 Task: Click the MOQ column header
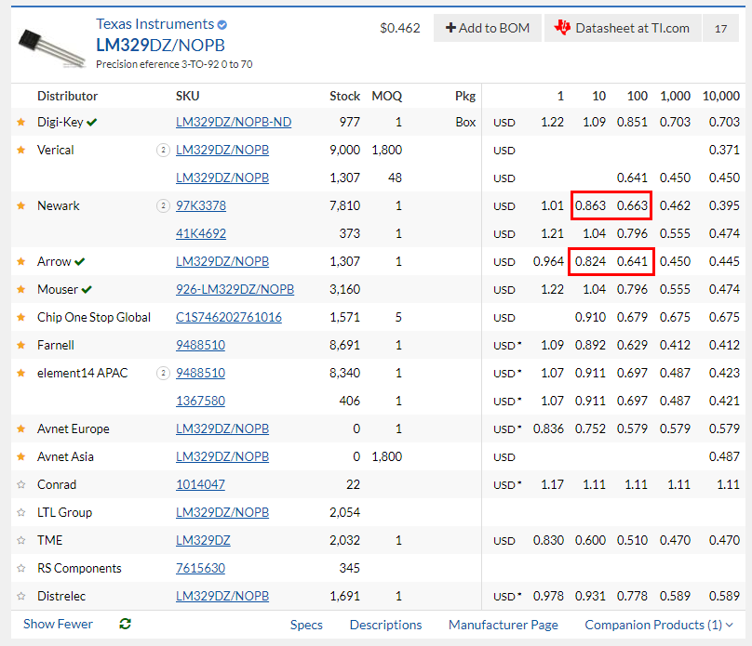click(387, 97)
